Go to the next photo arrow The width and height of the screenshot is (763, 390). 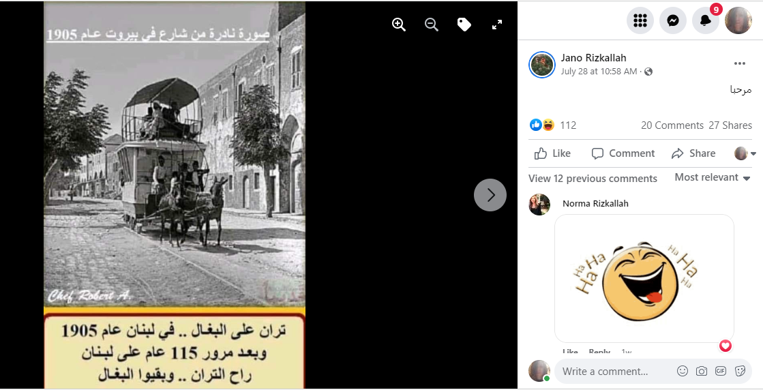click(x=490, y=195)
